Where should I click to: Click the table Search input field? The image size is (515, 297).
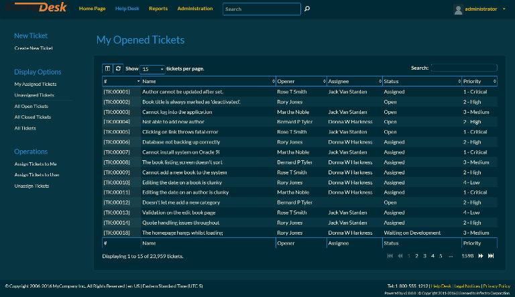tap(463, 68)
